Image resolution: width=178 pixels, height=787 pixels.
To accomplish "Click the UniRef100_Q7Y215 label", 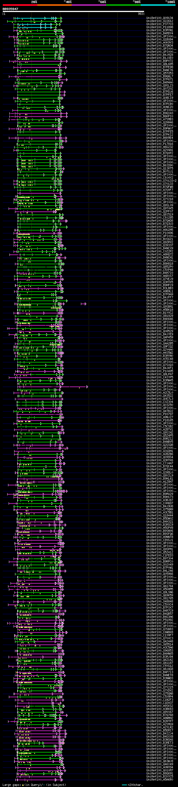I will [160, 687].
